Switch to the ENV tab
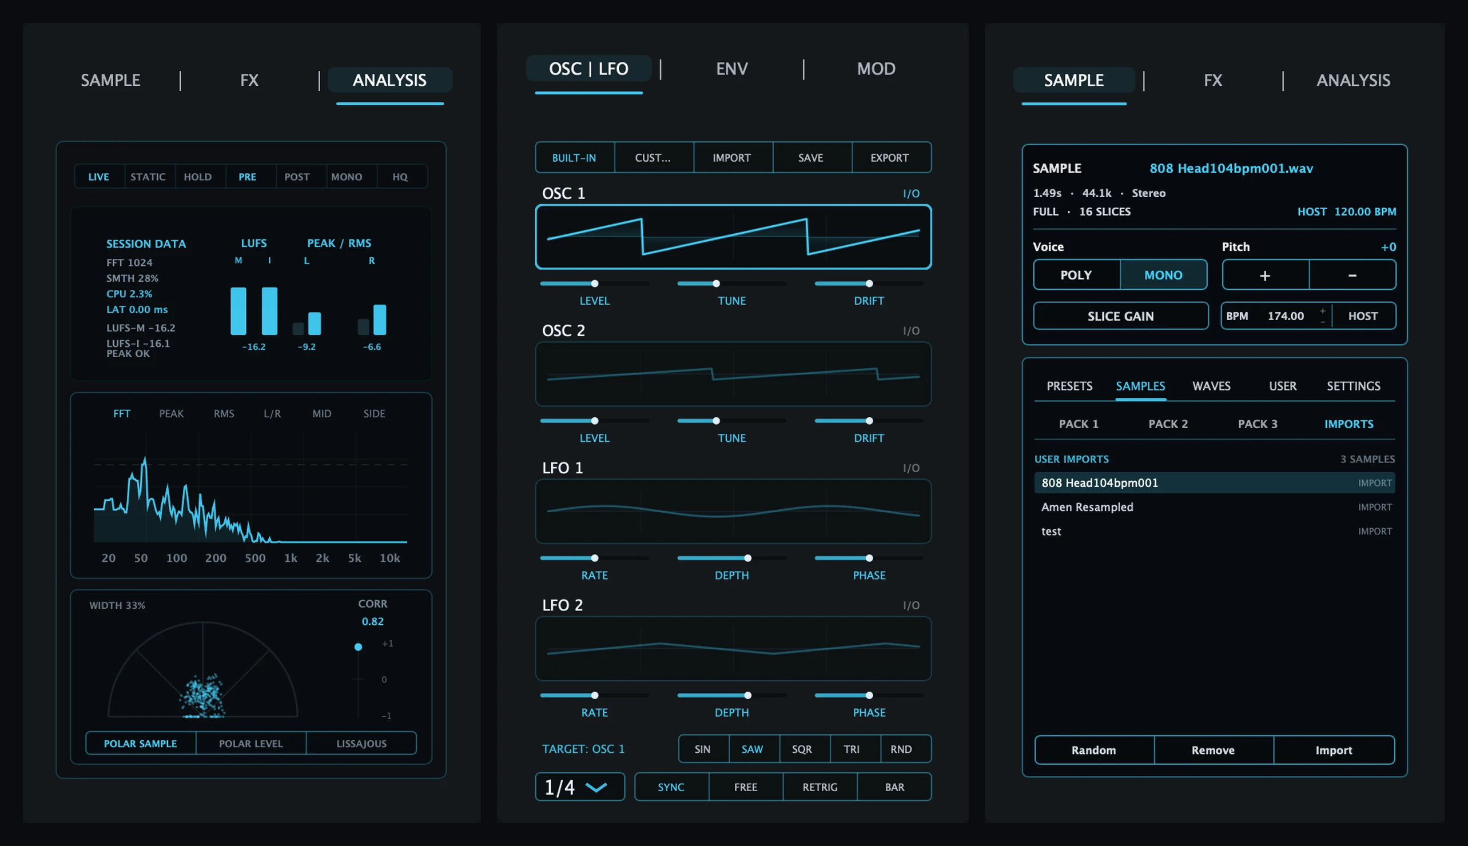 (731, 69)
